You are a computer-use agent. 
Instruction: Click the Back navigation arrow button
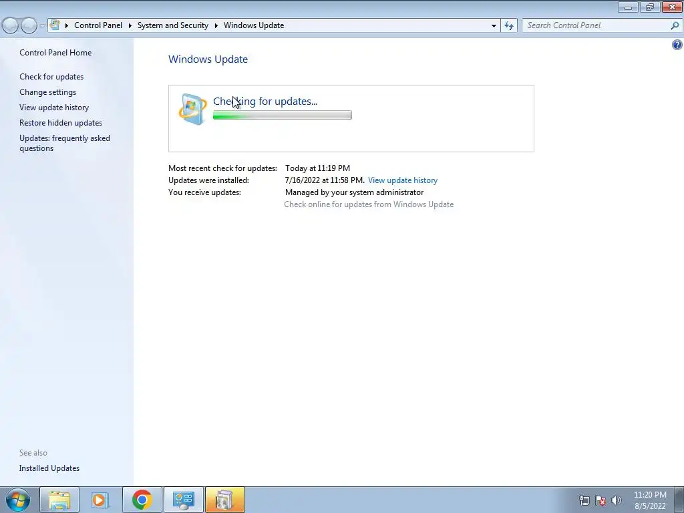pyautogui.click(x=11, y=26)
